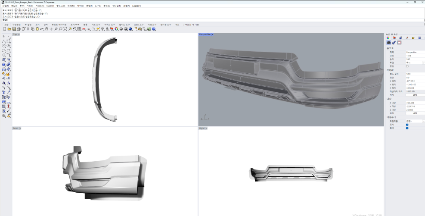Open the 파일 (File) menu
The height and width of the screenshot is (216, 425).
coord(6,6)
